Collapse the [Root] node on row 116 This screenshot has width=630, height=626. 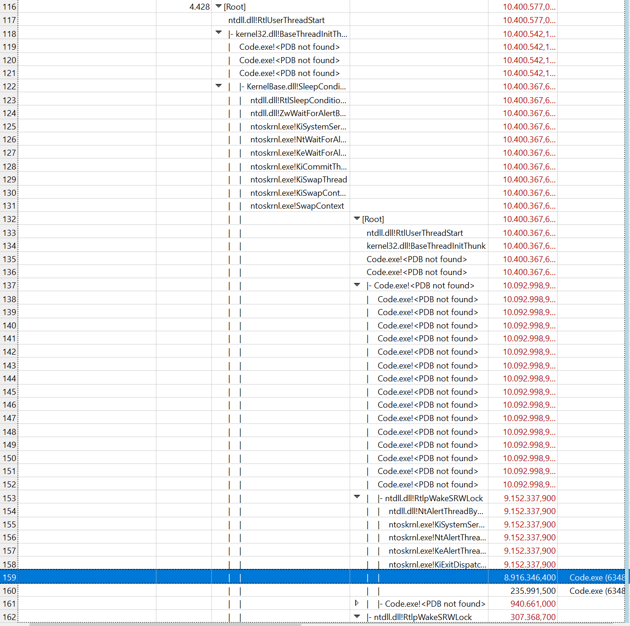click(217, 6)
